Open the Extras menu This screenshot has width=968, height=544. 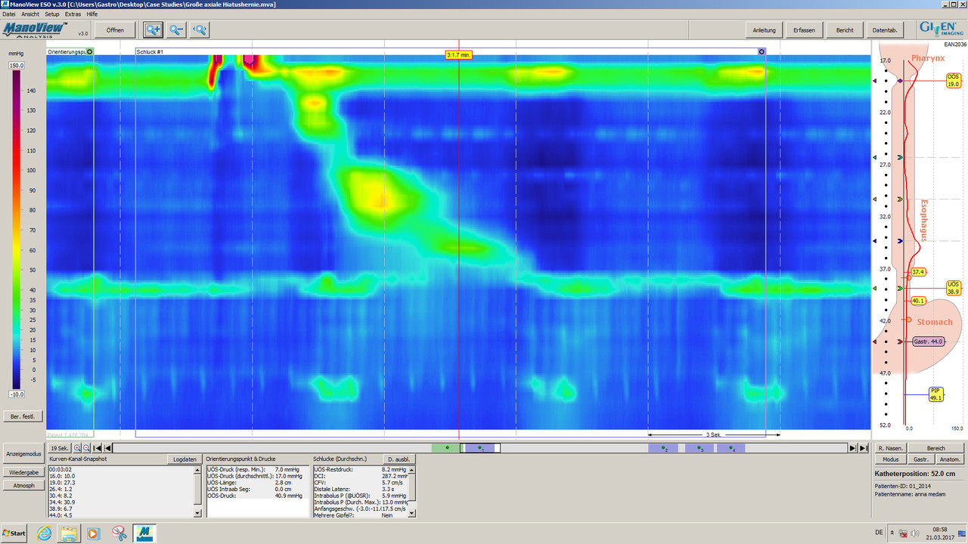73,14
